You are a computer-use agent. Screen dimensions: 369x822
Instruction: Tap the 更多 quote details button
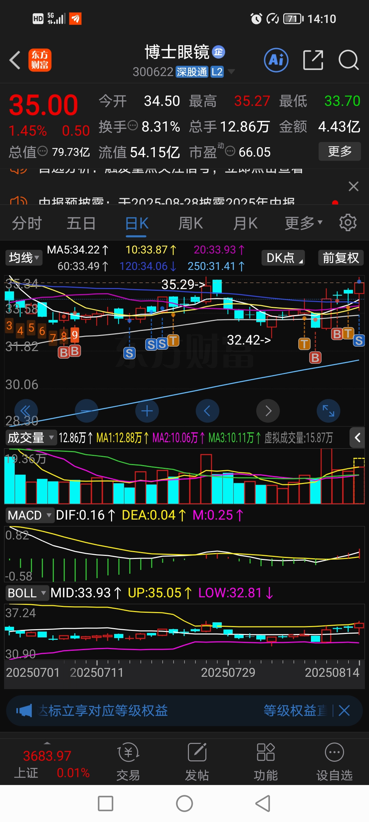[340, 151]
